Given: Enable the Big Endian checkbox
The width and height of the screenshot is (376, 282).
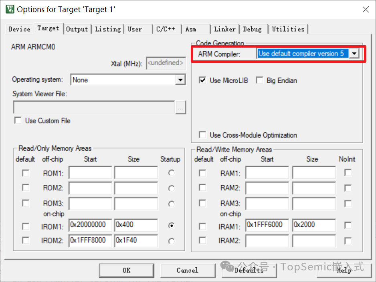Looking at the screenshot, I should [x=260, y=80].
